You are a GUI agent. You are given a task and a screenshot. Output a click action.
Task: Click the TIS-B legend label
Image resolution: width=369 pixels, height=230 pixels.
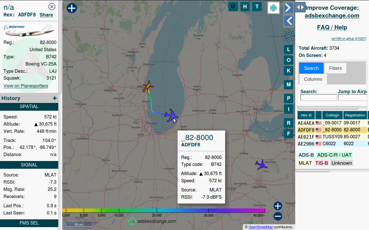(x=322, y=163)
